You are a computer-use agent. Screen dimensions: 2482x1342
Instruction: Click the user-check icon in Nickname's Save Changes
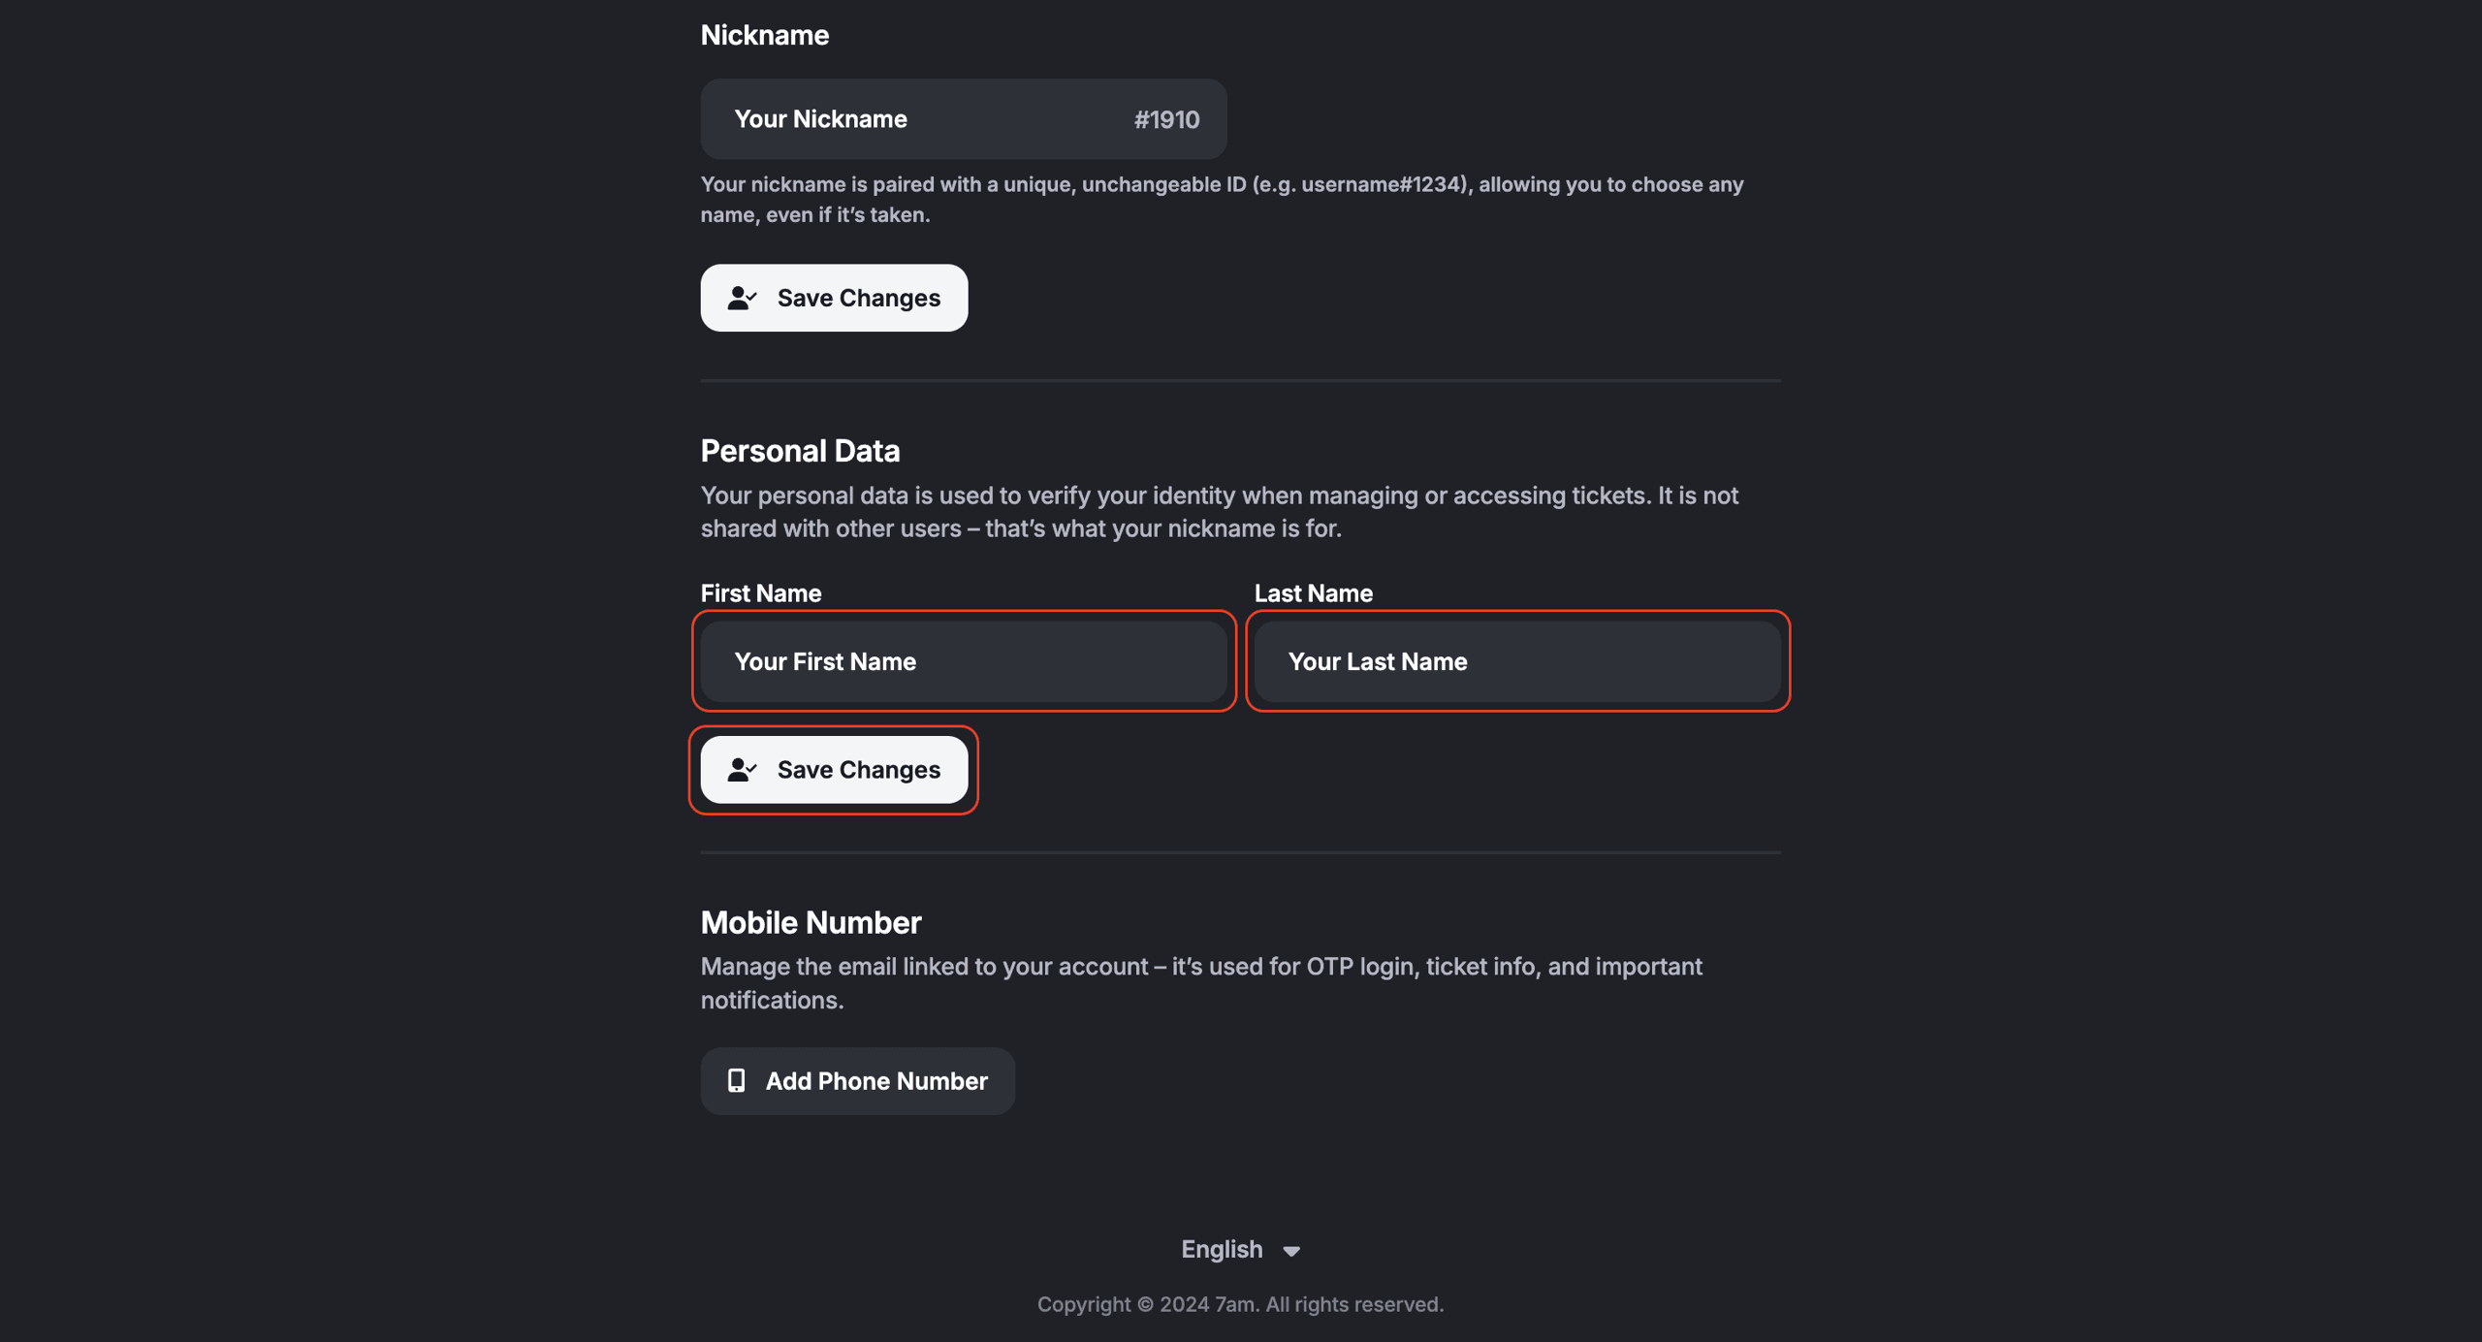tap(742, 298)
